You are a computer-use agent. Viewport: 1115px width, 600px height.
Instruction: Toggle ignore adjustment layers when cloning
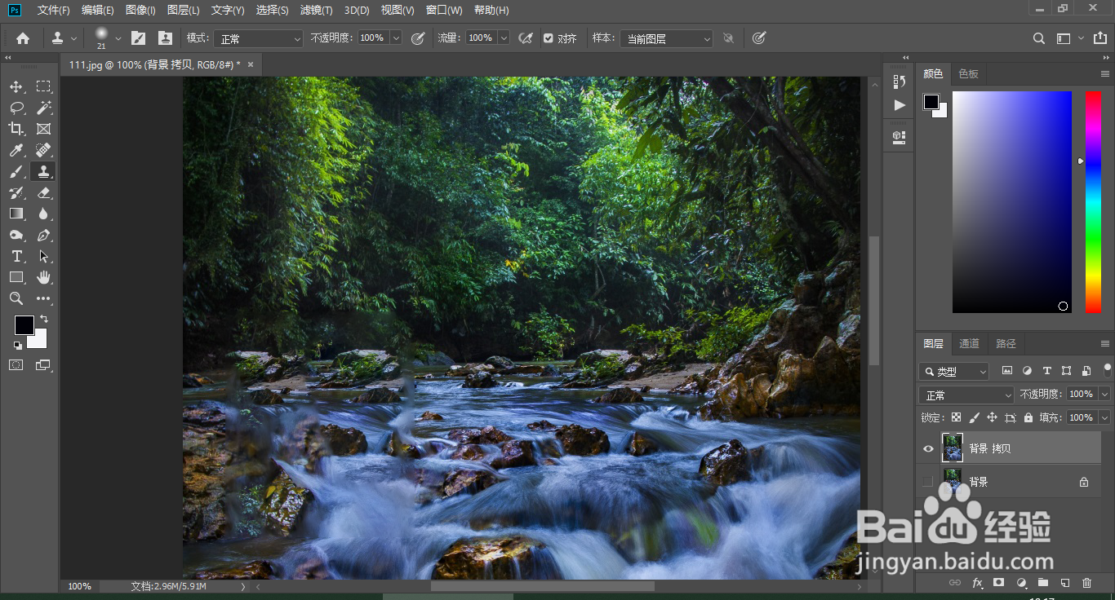[x=728, y=38]
